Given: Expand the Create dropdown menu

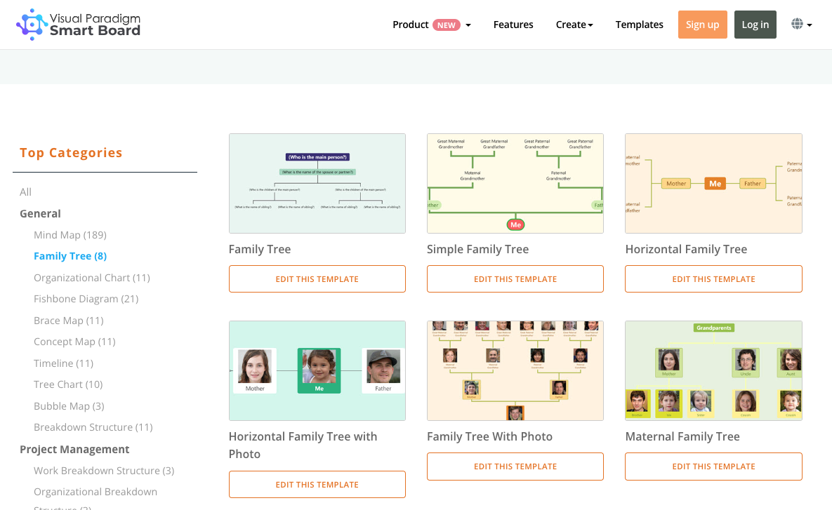Looking at the screenshot, I should point(574,25).
